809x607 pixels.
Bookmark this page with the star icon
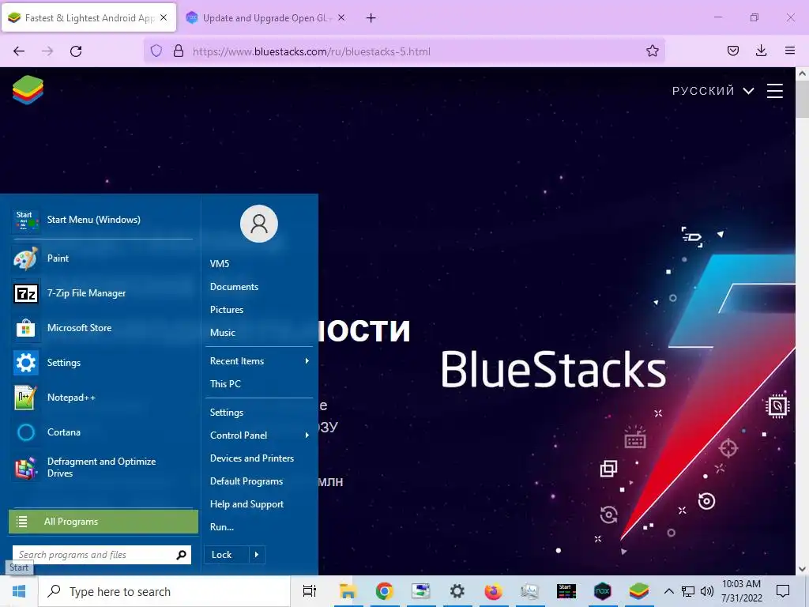click(652, 51)
